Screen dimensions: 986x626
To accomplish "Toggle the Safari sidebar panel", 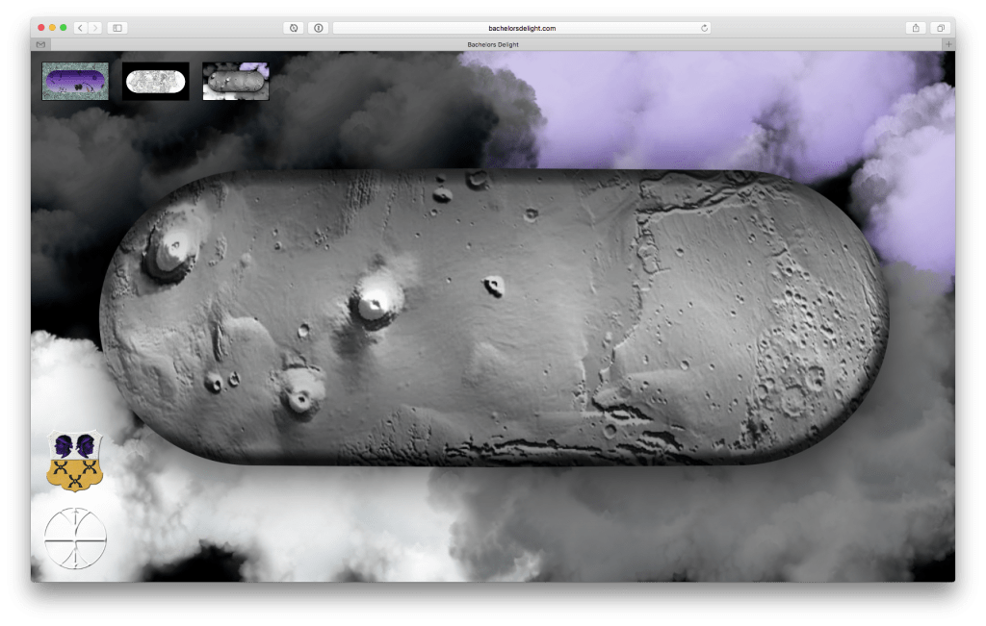I will (x=117, y=28).
